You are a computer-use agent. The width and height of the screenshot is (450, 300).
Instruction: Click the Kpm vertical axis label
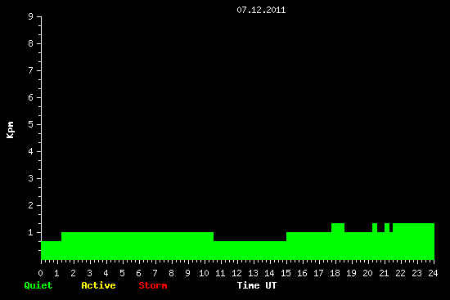[10, 130]
